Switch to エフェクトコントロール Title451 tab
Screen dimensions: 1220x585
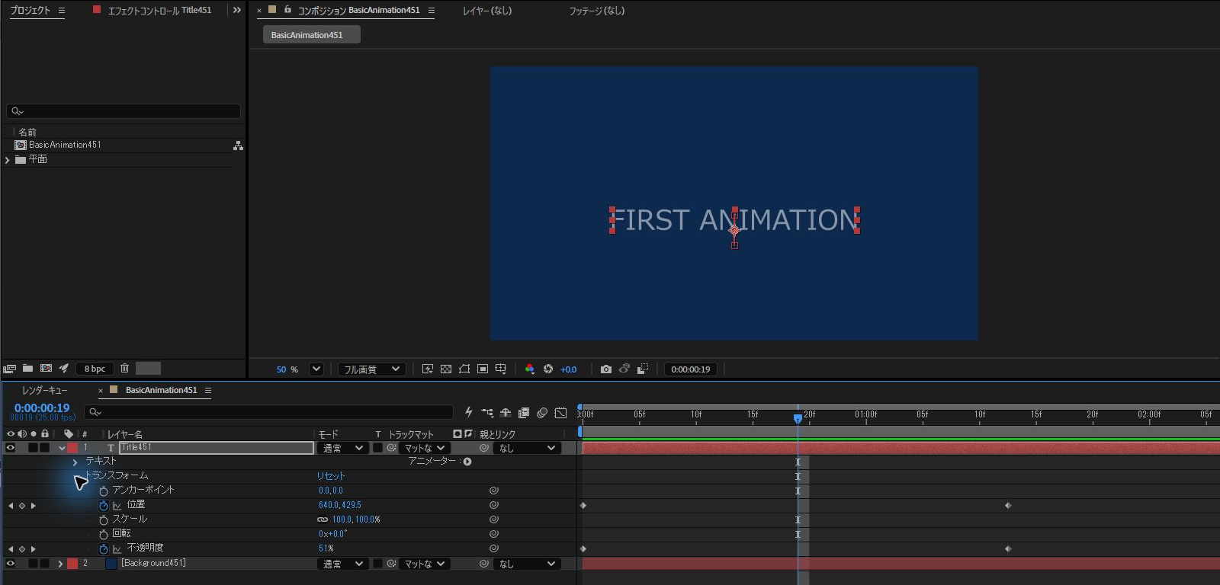pyautogui.click(x=159, y=11)
